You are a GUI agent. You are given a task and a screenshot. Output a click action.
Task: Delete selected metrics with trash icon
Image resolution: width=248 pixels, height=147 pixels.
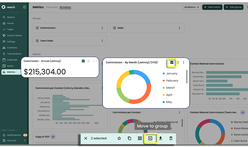coord(171,138)
